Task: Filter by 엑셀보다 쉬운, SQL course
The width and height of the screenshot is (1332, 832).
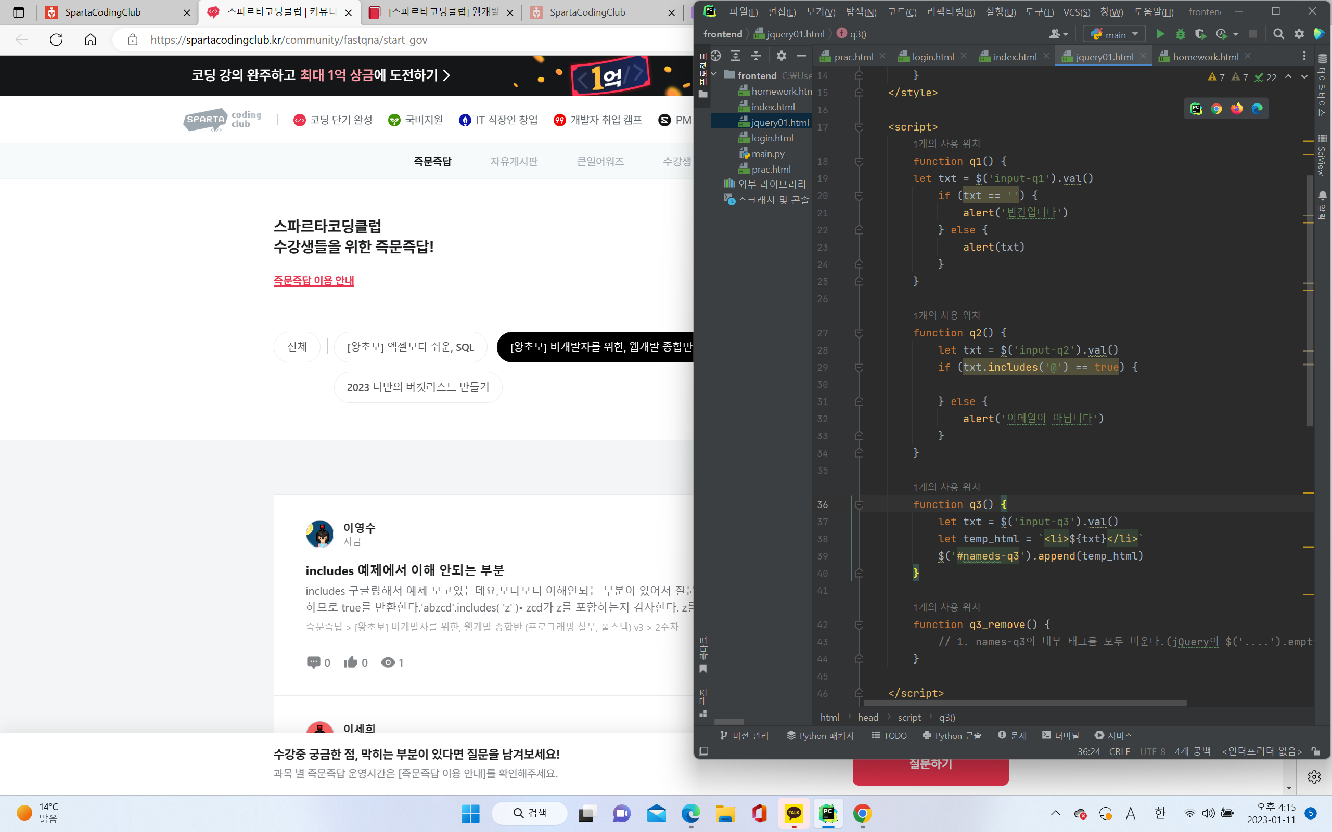Action: pyautogui.click(x=410, y=347)
